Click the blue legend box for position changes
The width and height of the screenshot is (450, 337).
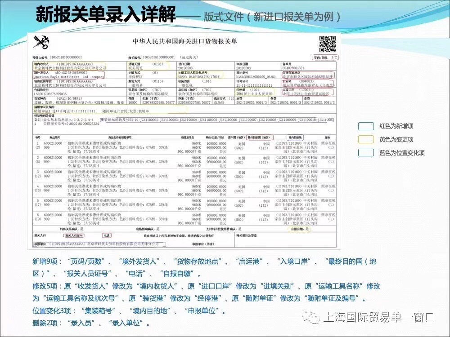tap(366, 153)
